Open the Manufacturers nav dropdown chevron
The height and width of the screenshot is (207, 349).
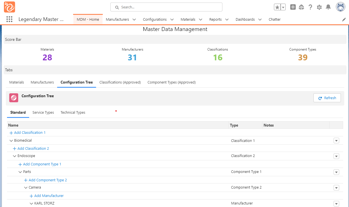[134, 20]
